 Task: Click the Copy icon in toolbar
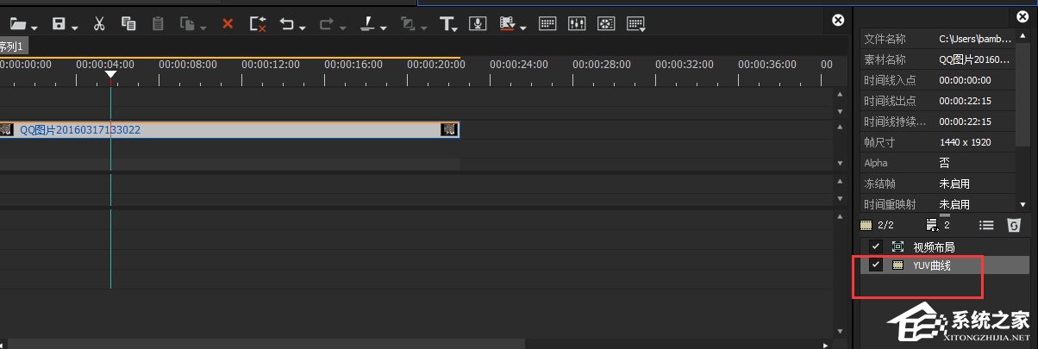(x=128, y=24)
